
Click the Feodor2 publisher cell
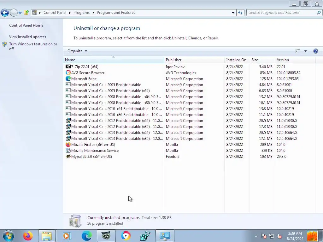coord(173,156)
